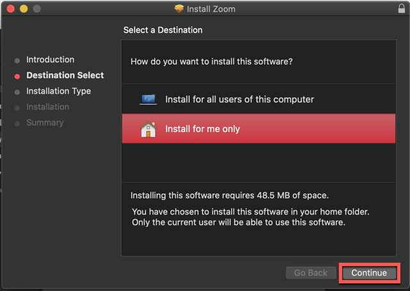This screenshot has width=410, height=291.
Task: Click the Installation Type step label
Action: coord(58,91)
